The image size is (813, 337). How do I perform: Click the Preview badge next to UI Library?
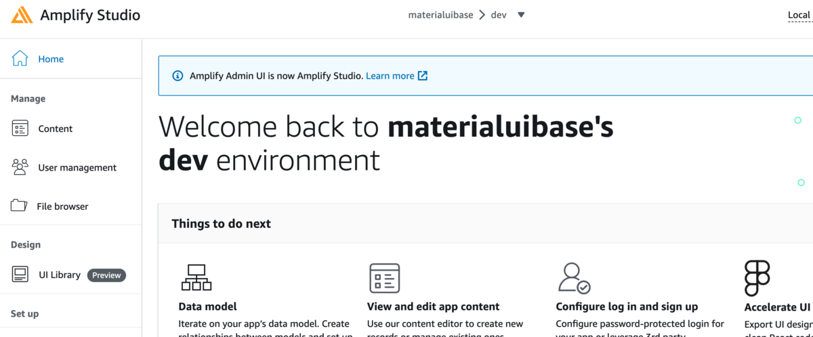pyautogui.click(x=106, y=275)
